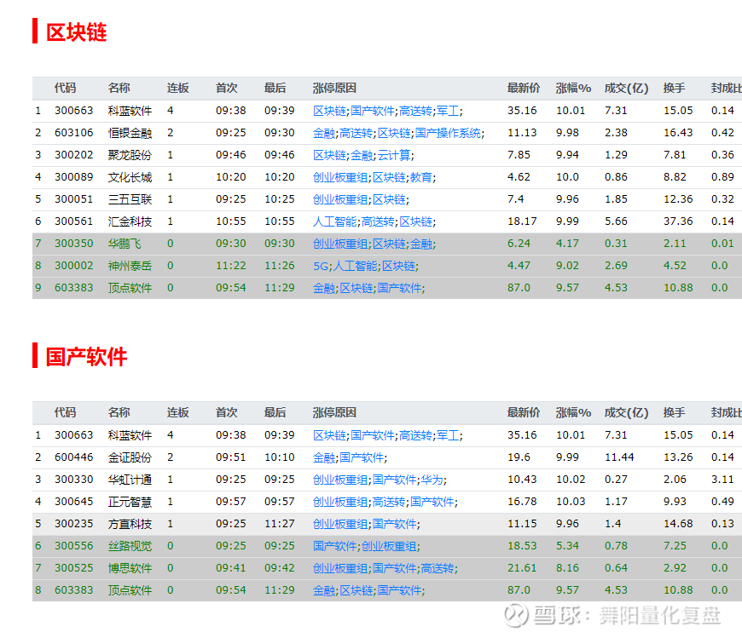Select stock code 600446

pos(74,457)
